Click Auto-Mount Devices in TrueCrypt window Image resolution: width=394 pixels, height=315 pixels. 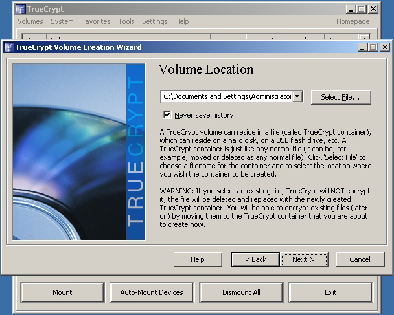point(152,292)
